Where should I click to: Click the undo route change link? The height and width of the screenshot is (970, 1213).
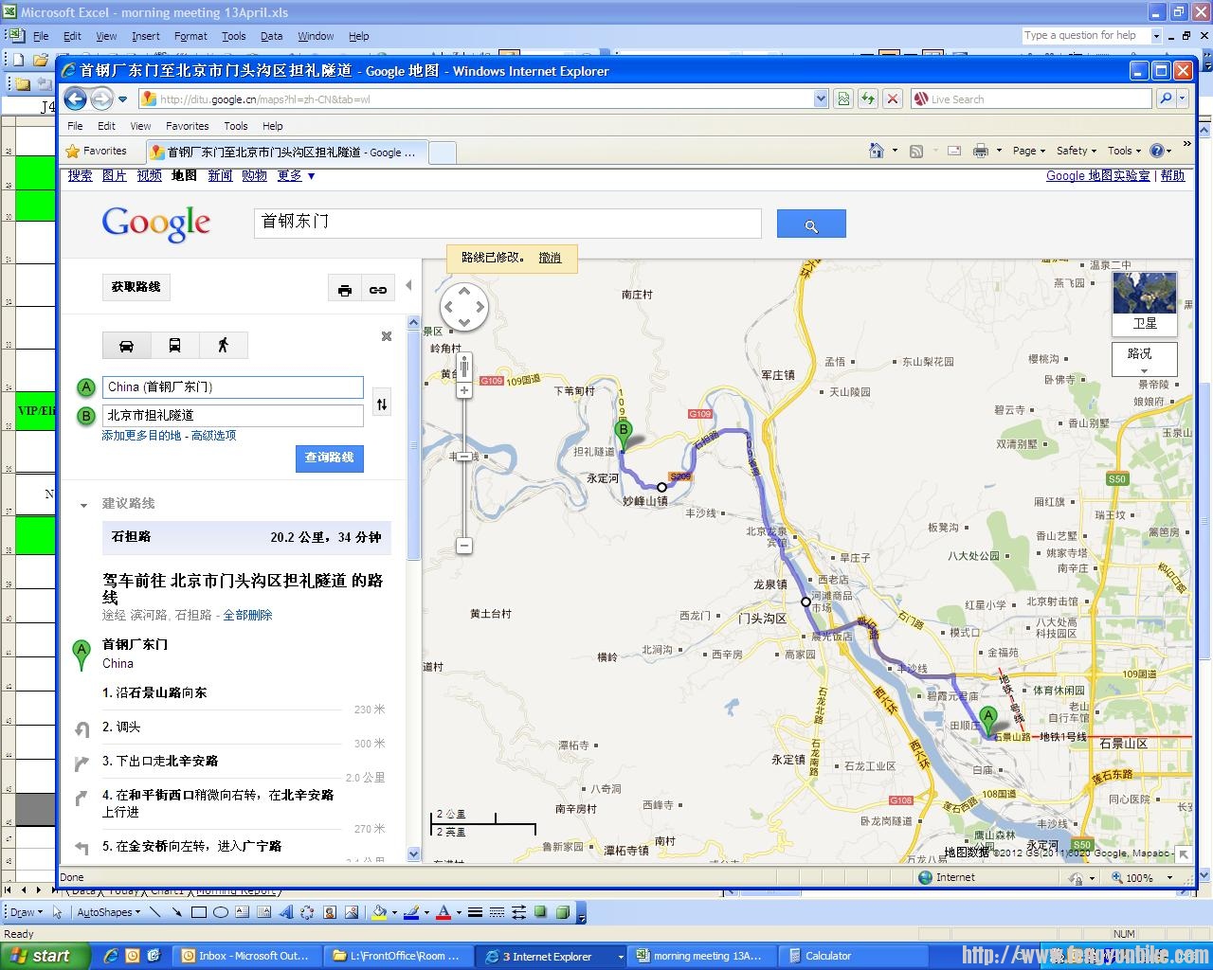point(550,258)
